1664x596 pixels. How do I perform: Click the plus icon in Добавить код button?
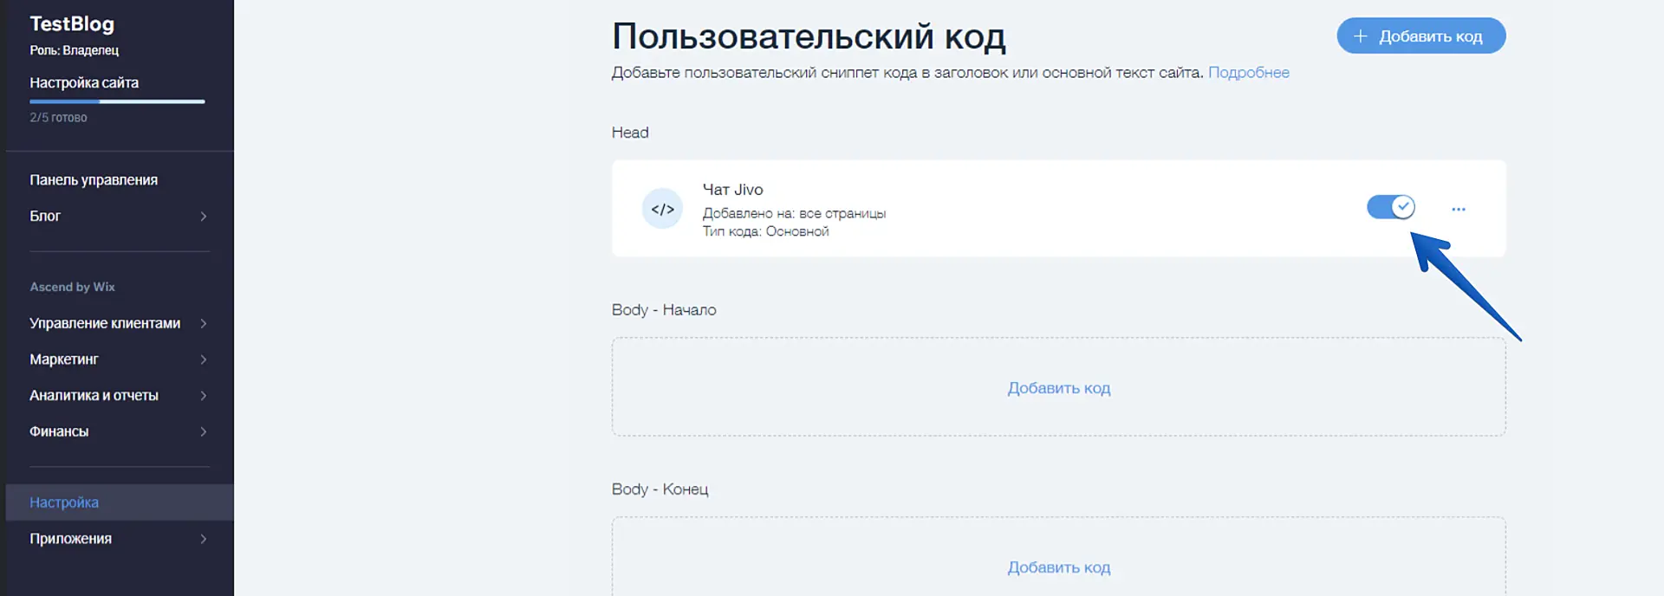(1360, 36)
